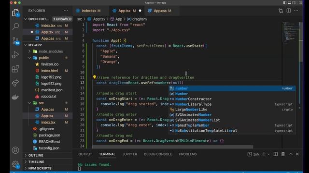
Task: Split the terminal panel
Action: click(276, 154)
